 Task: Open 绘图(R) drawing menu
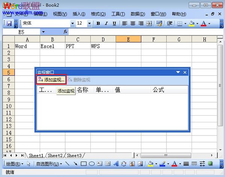[15, 164]
